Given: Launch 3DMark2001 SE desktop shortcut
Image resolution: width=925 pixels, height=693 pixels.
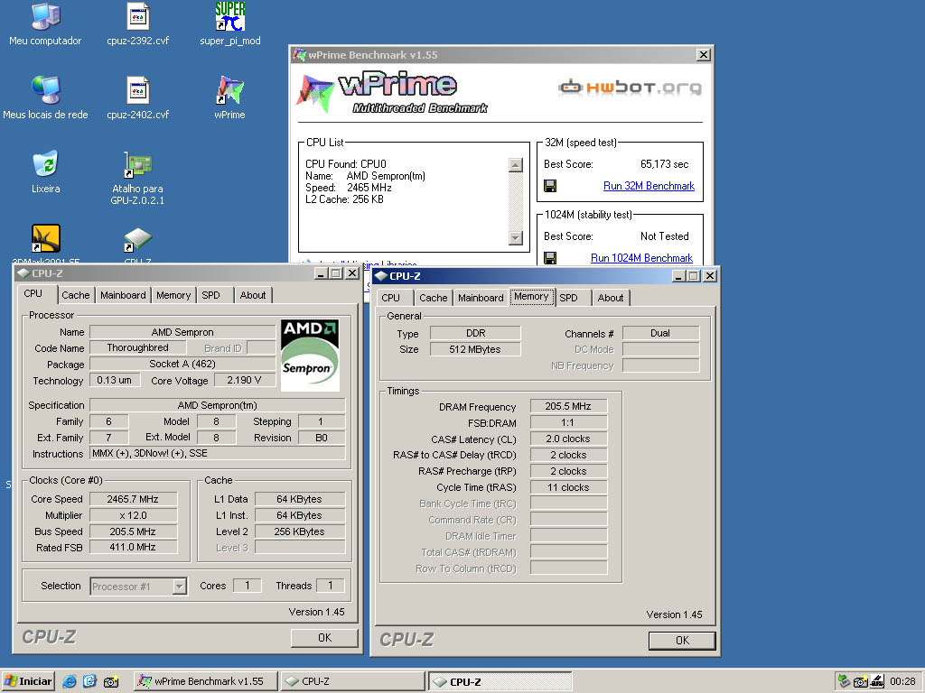Looking at the screenshot, I should 45,238.
